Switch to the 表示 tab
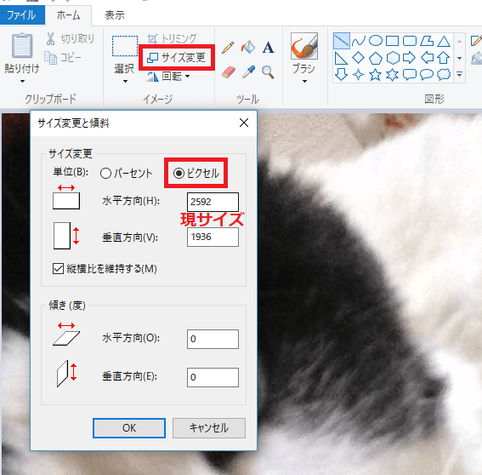The height and width of the screenshot is (475, 482). pos(115,15)
